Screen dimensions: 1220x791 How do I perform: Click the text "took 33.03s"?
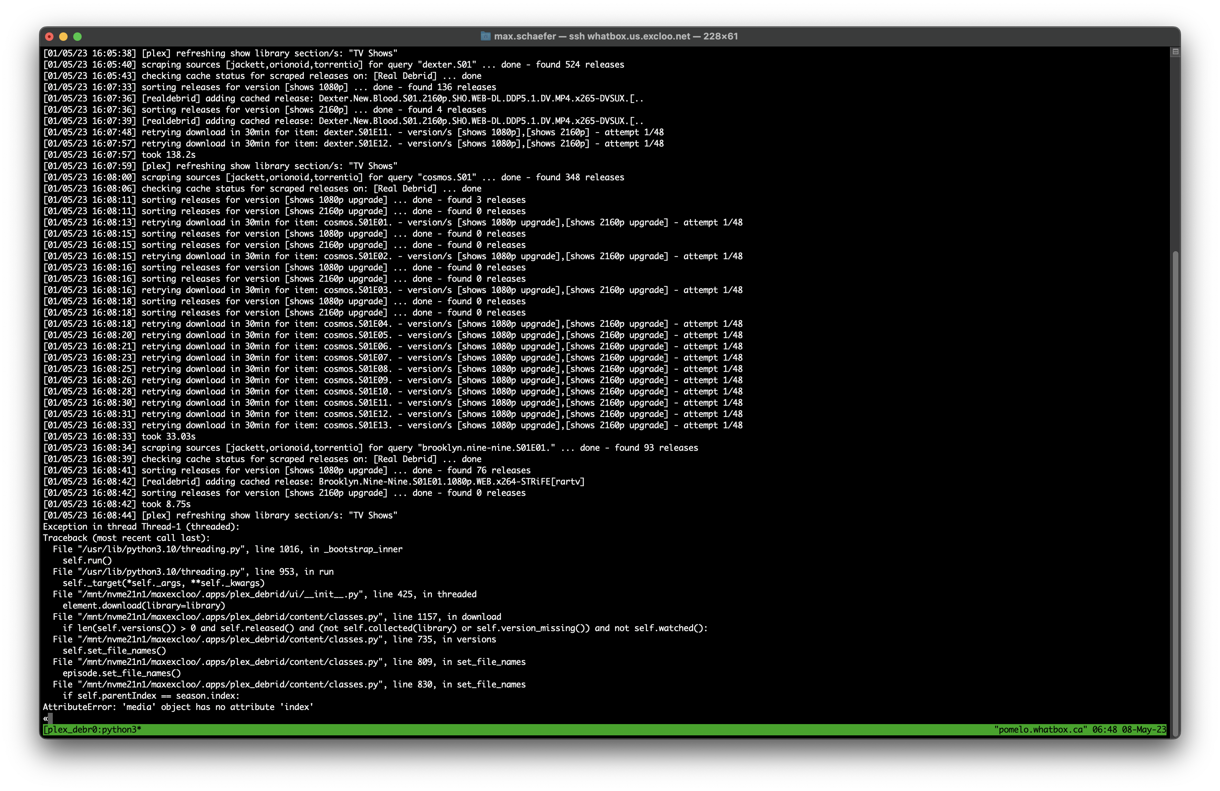(x=168, y=436)
